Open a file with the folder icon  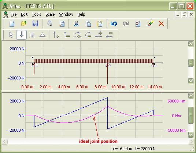(x=24, y=23)
